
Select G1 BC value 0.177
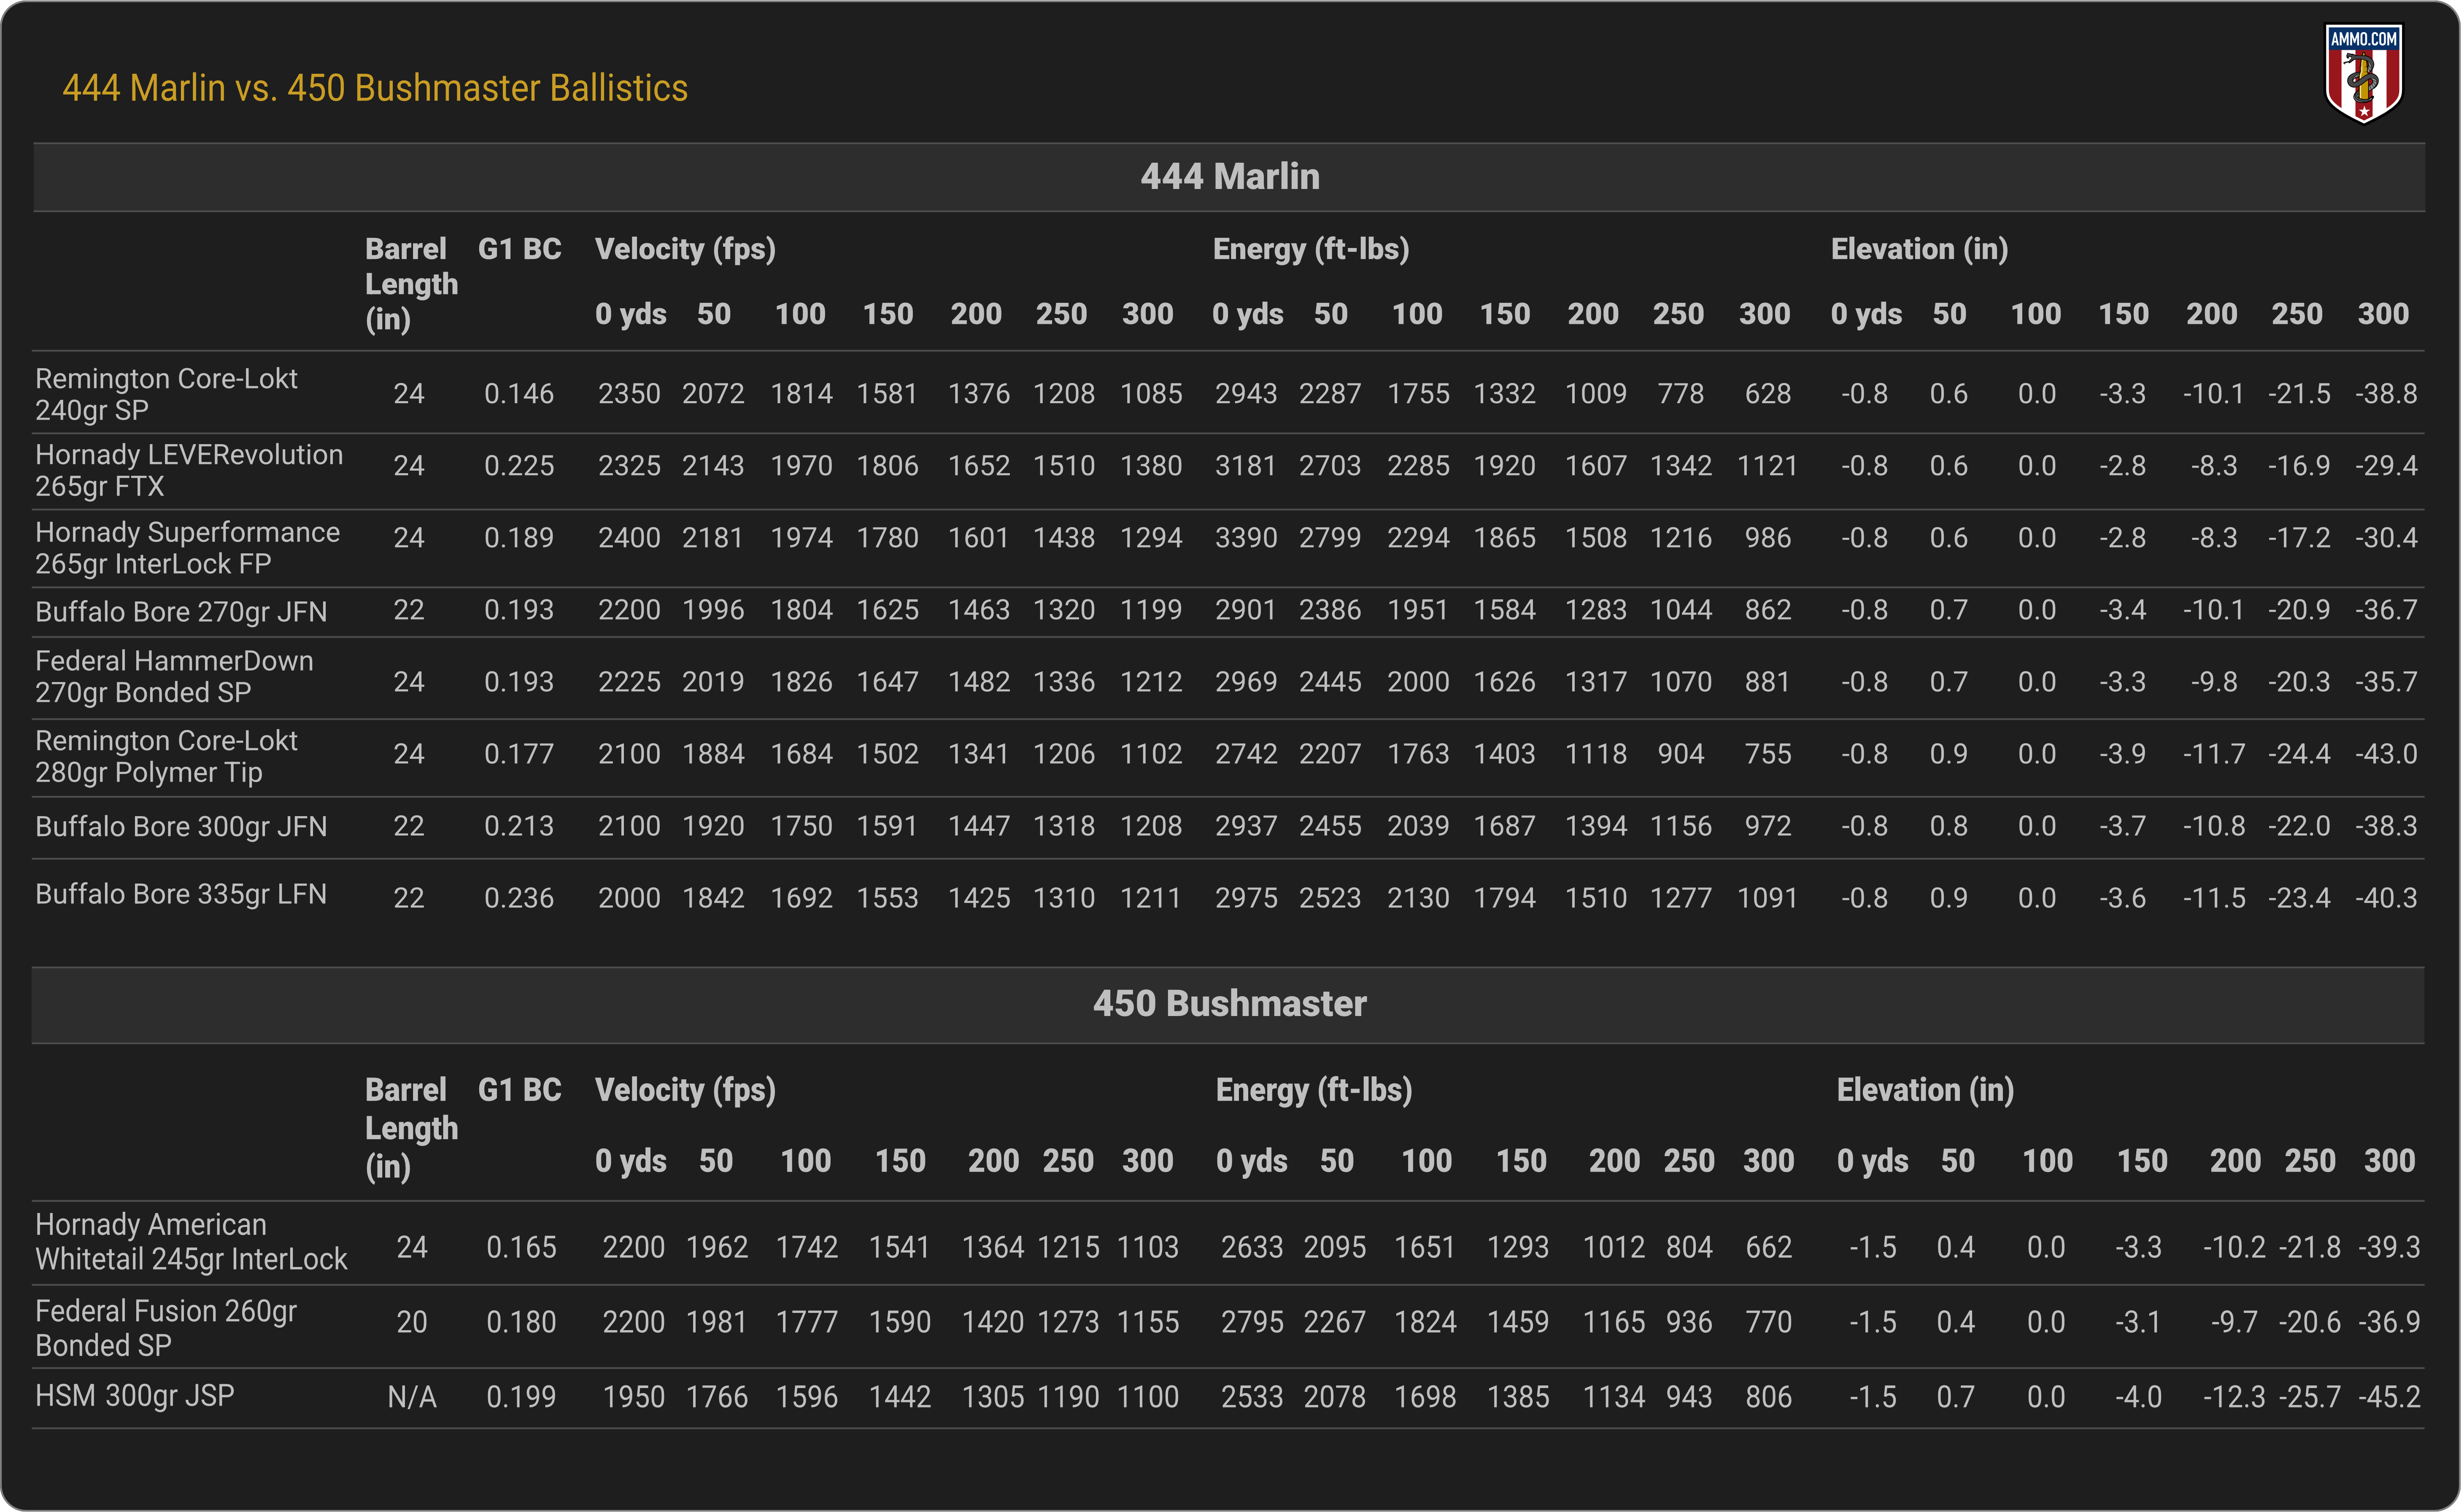pos(519,754)
